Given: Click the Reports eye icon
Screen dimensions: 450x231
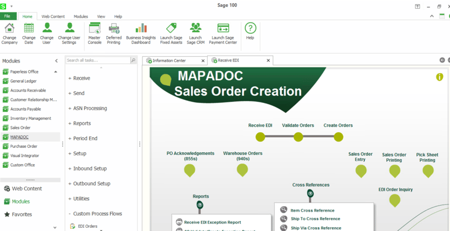Looking at the screenshot, I should [200, 205].
